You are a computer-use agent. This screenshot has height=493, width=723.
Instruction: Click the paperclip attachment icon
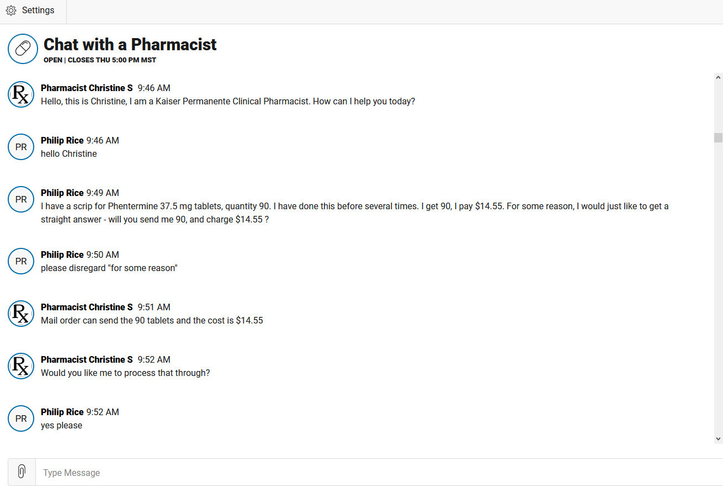[x=22, y=472]
